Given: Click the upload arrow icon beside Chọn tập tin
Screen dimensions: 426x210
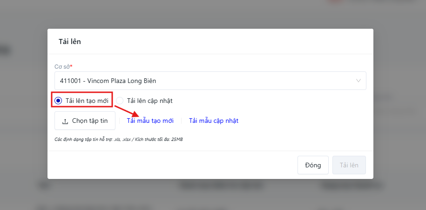Looking at the screenshot, I should pos(65,121).
